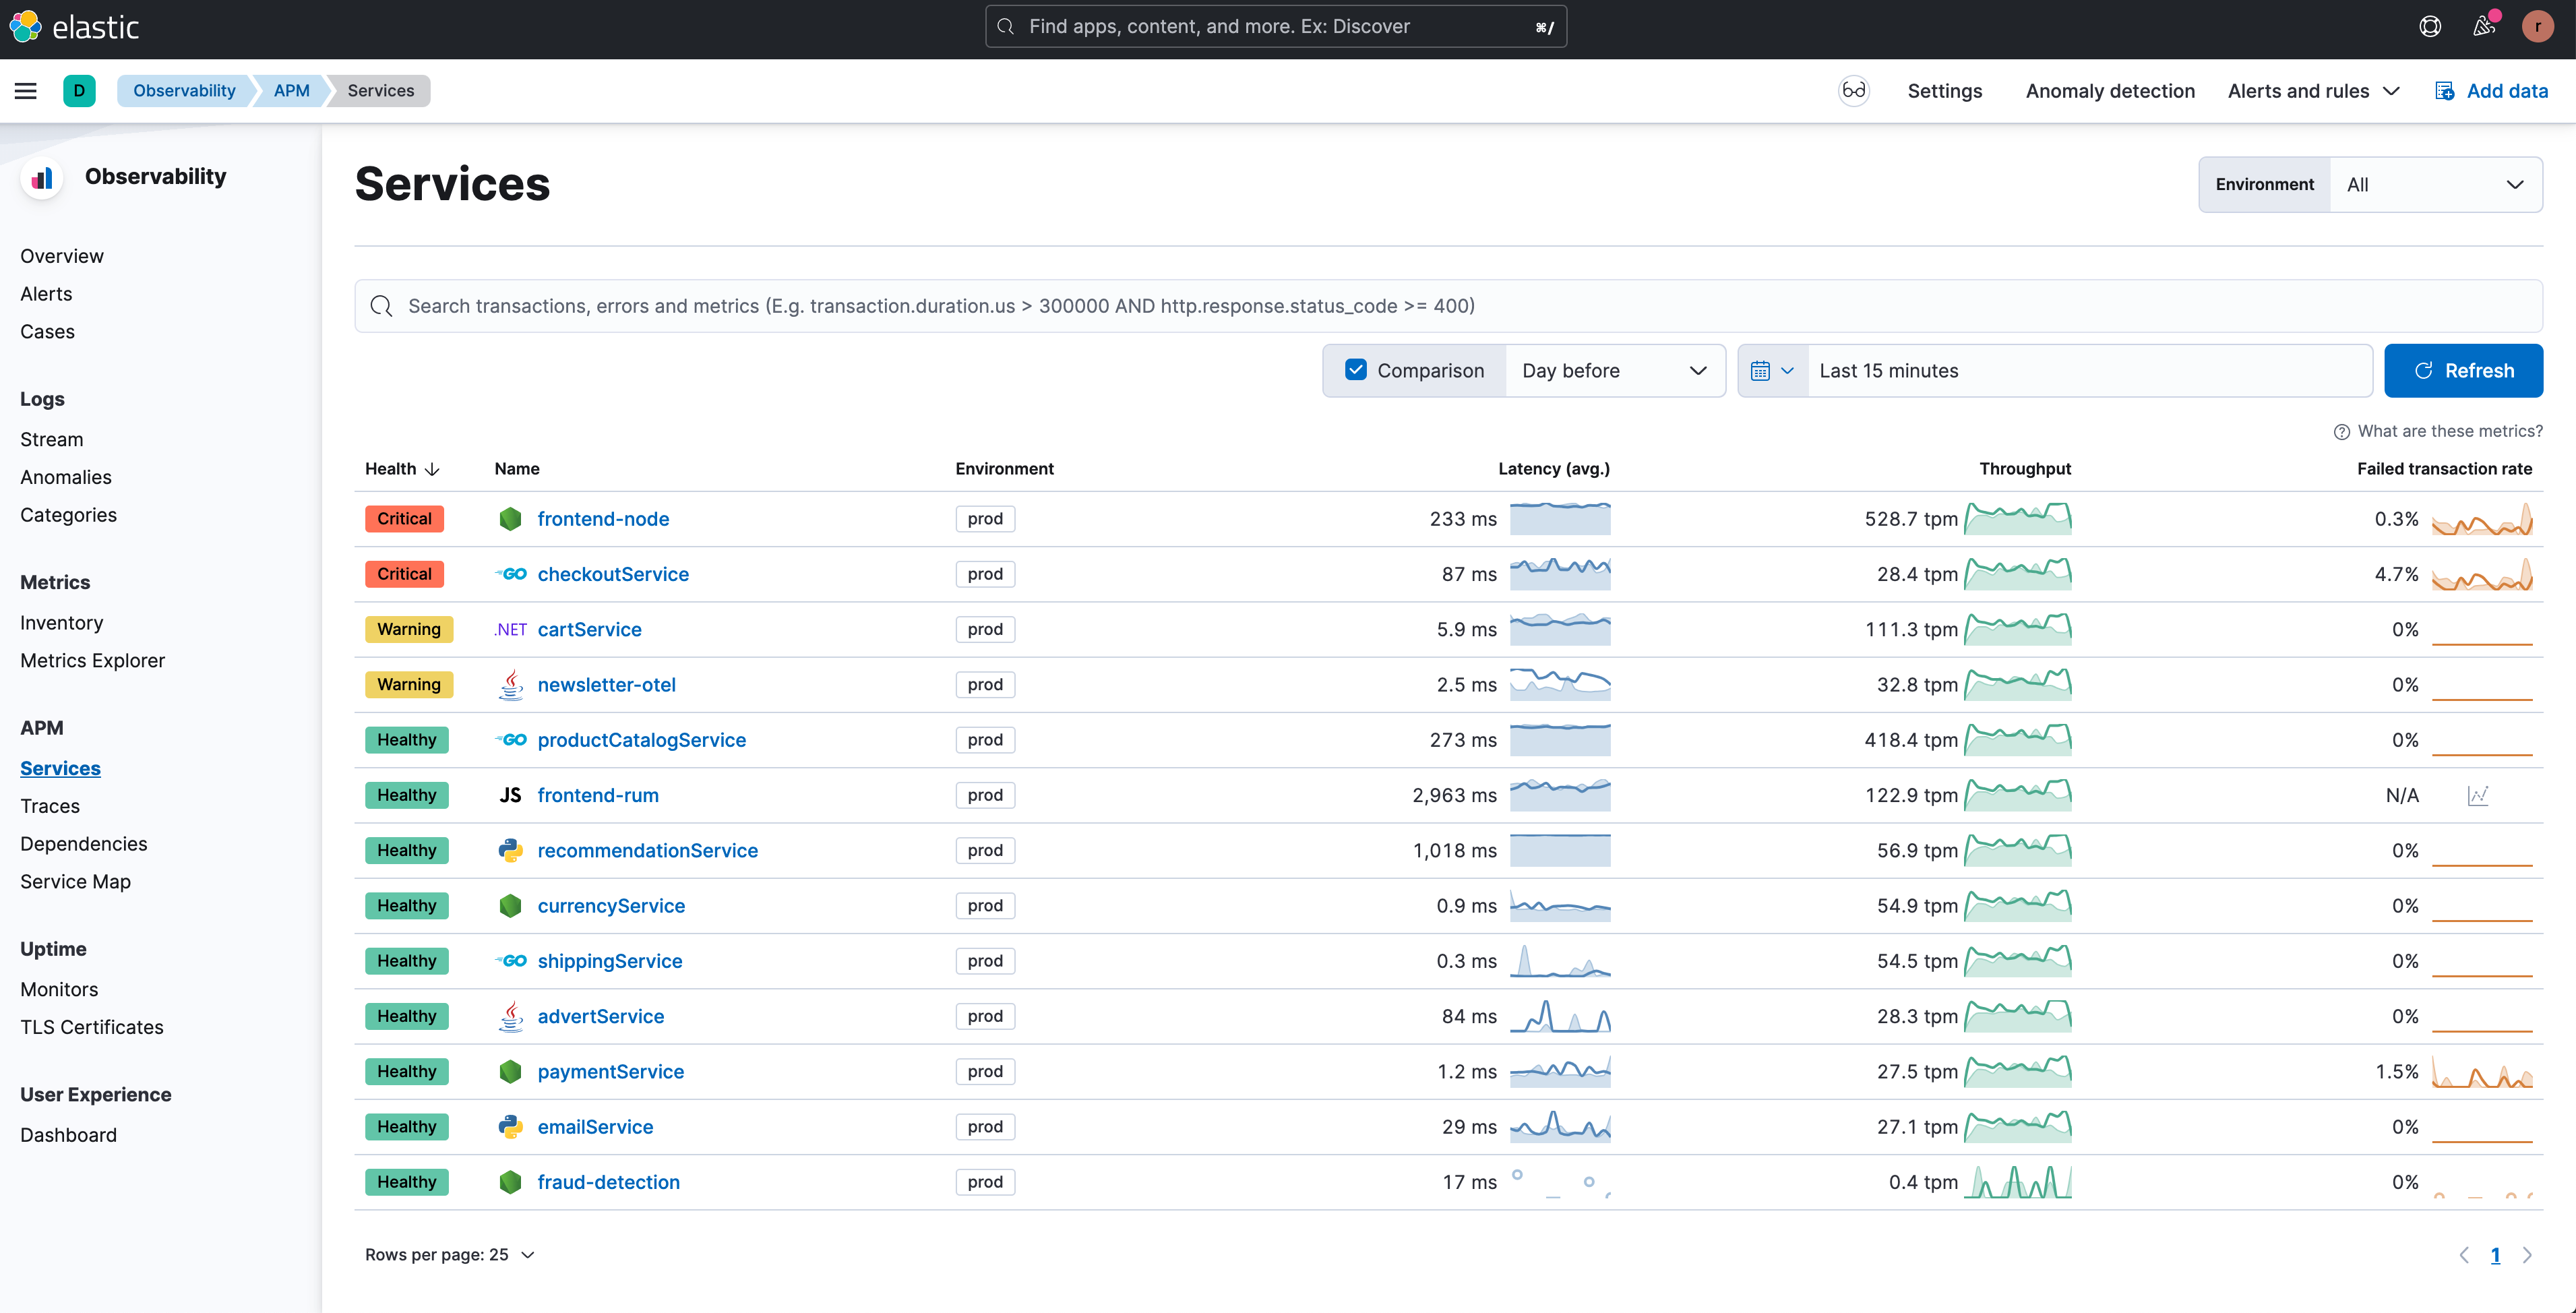Click the calendar quick date icon
The image size is (2576, 1313).
pyautogui.click(x=1773, y=371)
